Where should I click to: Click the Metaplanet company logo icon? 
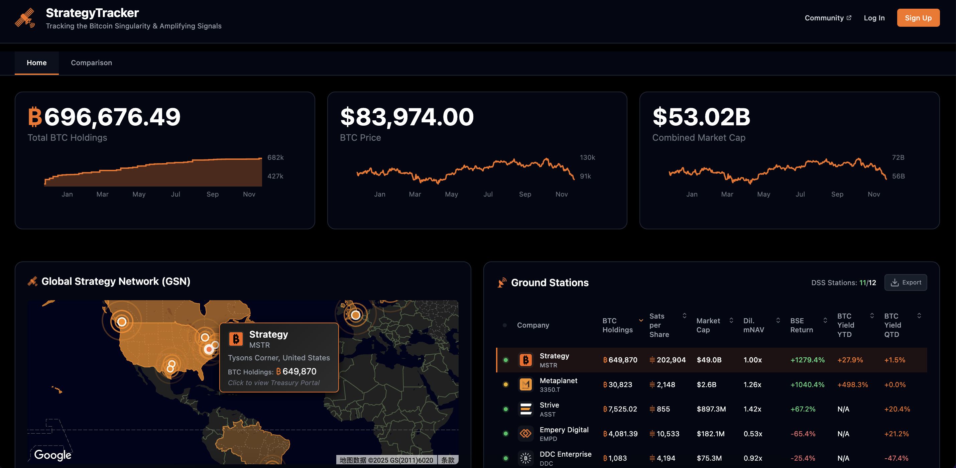[x=525, y=384]
